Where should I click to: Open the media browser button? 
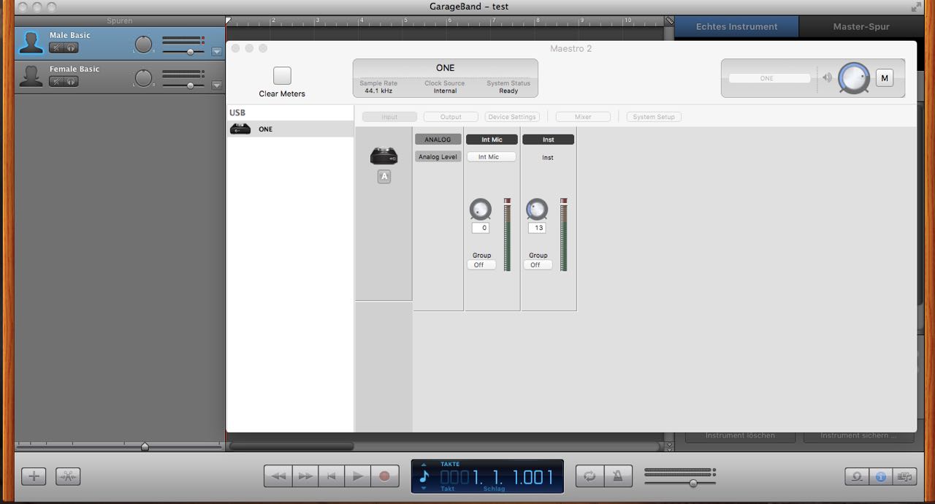tap(906, 476)
